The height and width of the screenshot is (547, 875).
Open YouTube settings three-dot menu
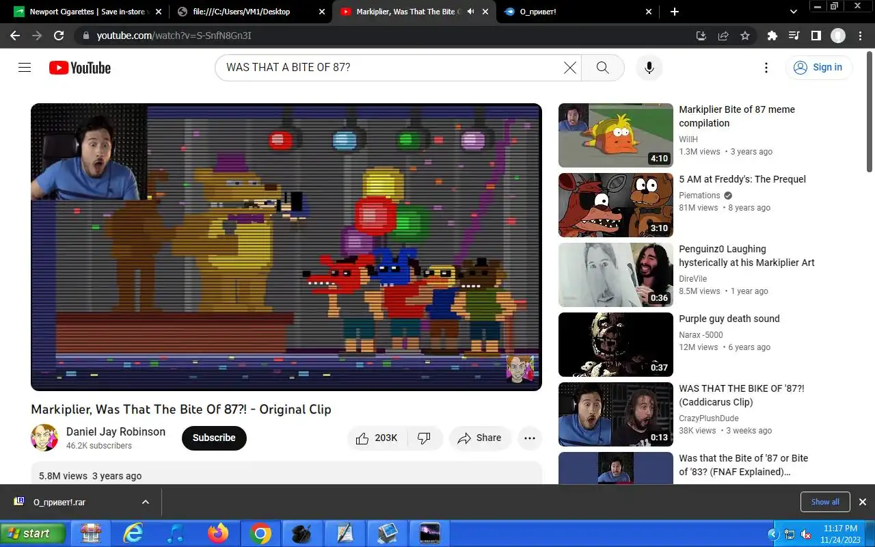pos(766,67)
